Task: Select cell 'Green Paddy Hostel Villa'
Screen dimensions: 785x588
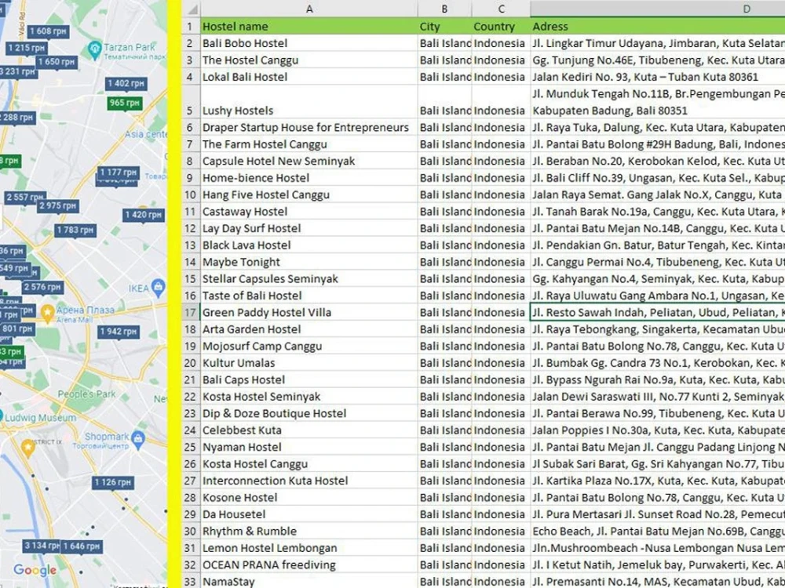Action: [309, 313]
